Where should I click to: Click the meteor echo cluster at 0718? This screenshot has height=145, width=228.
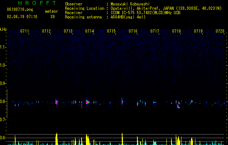[178, 107]
